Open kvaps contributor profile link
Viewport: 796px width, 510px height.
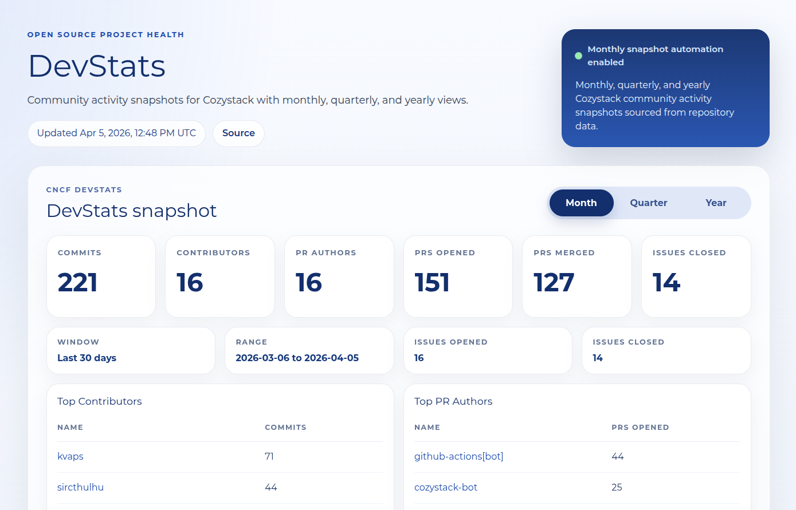70,456
